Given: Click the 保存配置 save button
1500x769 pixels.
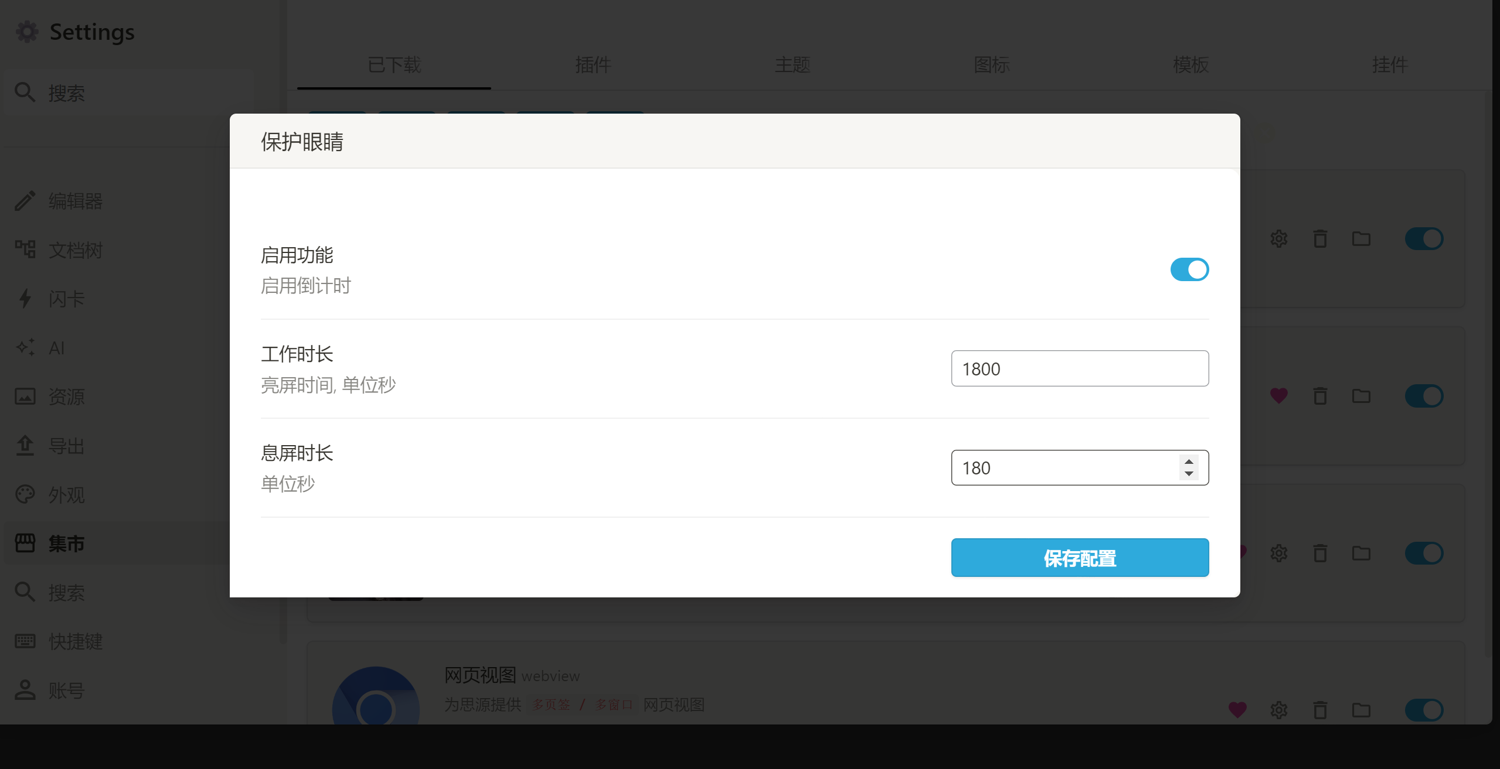Looking at the screenshot, I should (1079, 558).
